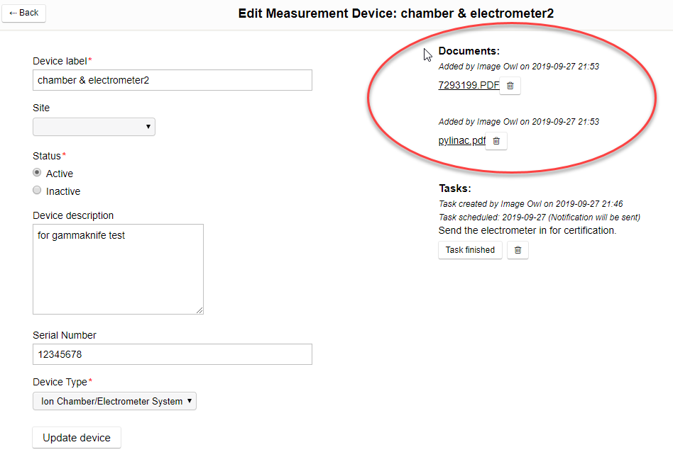
Task: Click trash icon beside pylinac.pdf
Action: click(x=496, y=141)
